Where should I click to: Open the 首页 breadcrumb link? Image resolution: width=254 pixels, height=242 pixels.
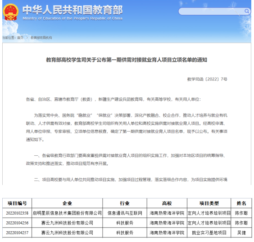tap(20, 38)
